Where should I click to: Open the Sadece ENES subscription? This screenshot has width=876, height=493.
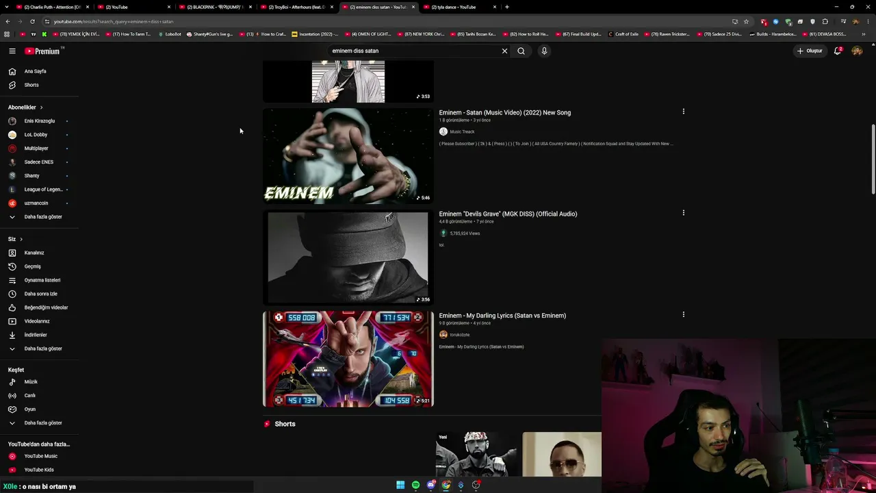click(x=39, y=162)
